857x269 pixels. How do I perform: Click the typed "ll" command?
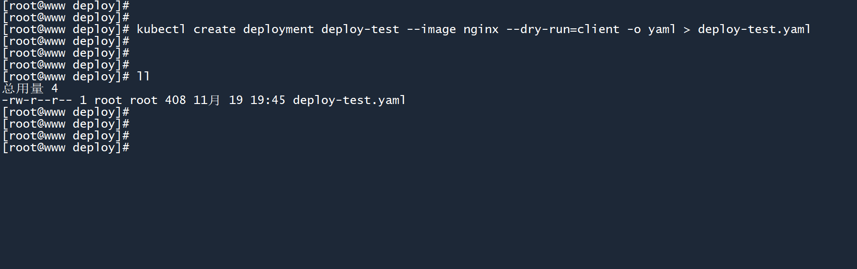[143, 77]
